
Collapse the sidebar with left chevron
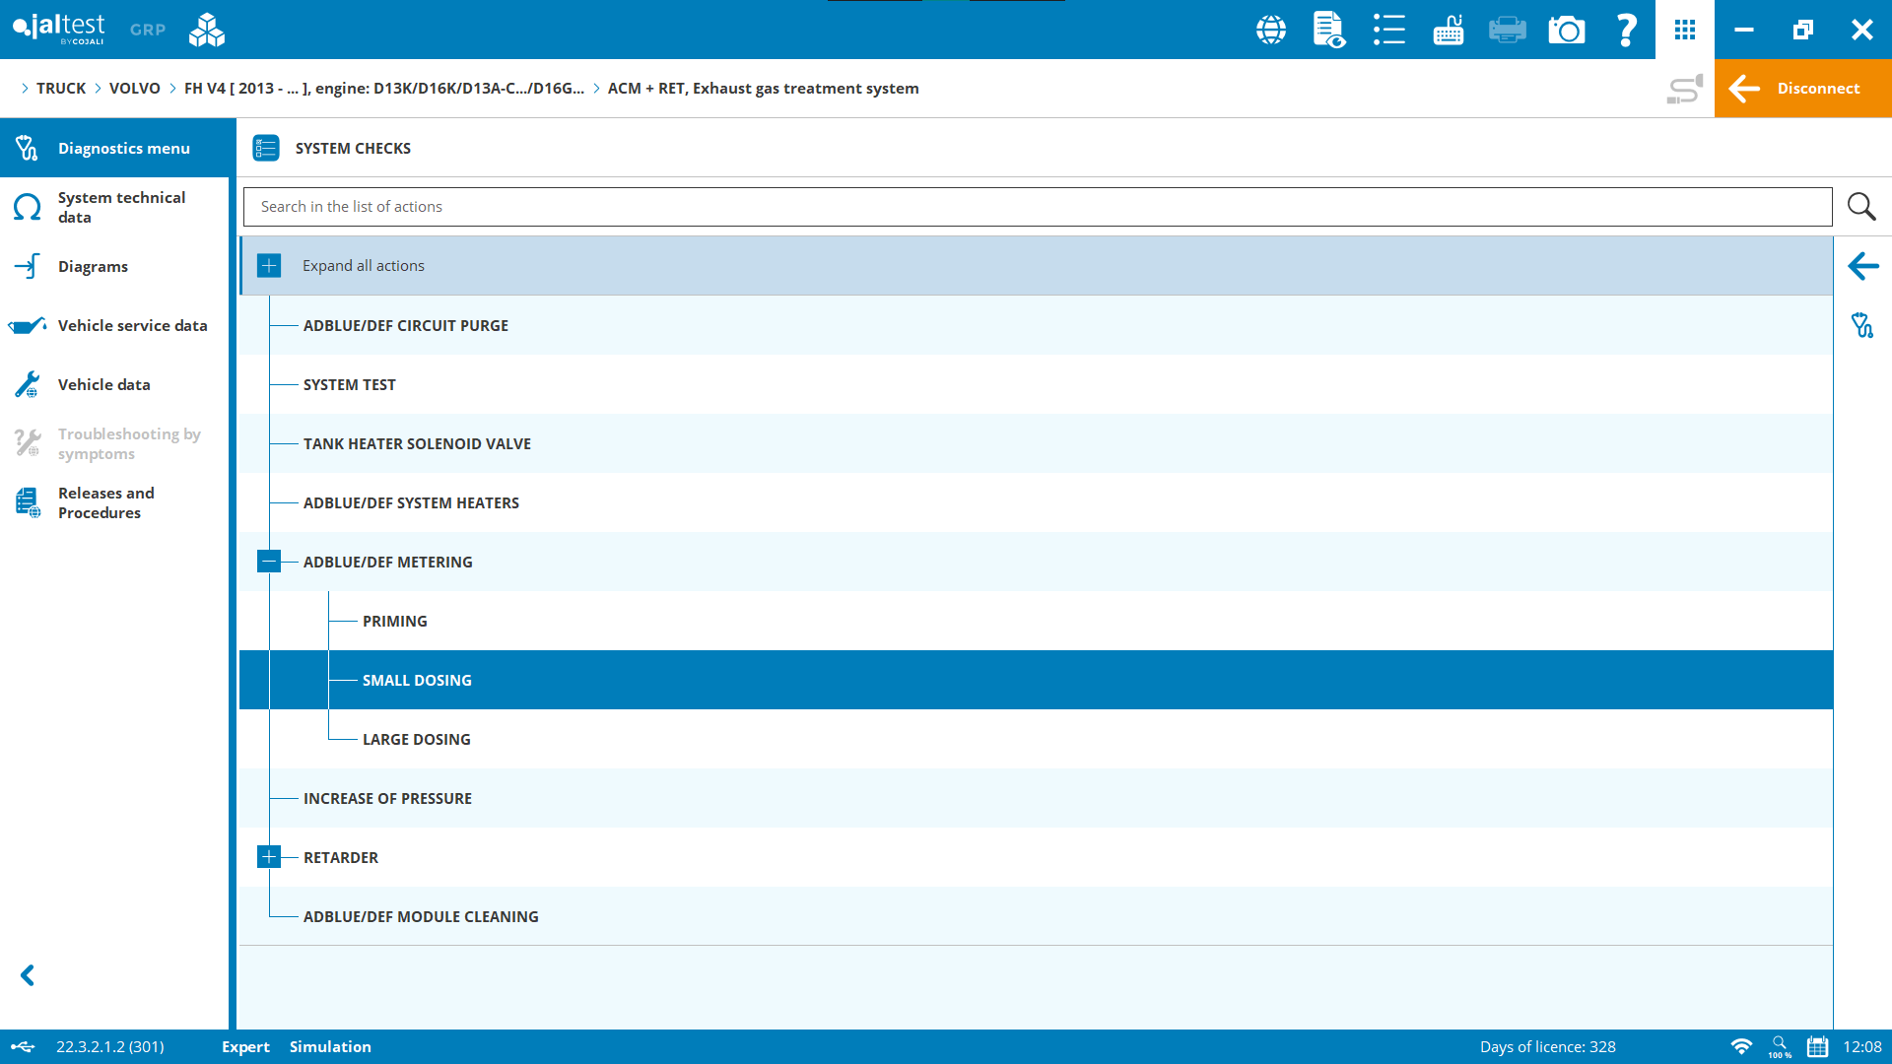click(28, 975)
